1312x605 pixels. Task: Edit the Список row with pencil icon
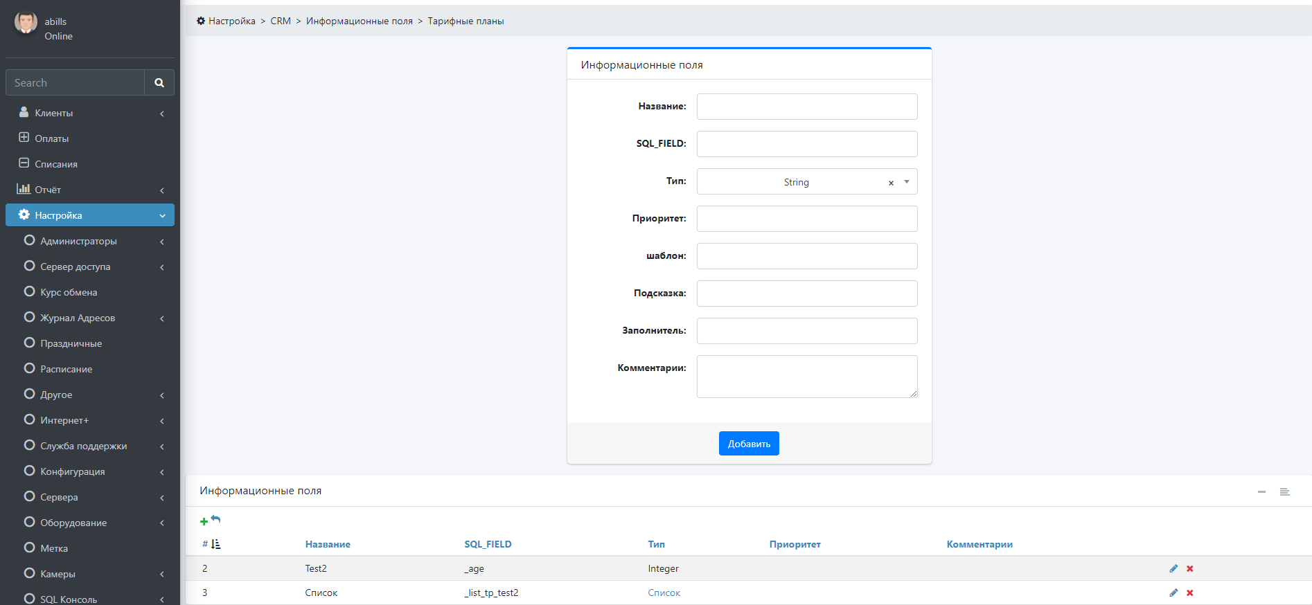(x=1173, y=593)
